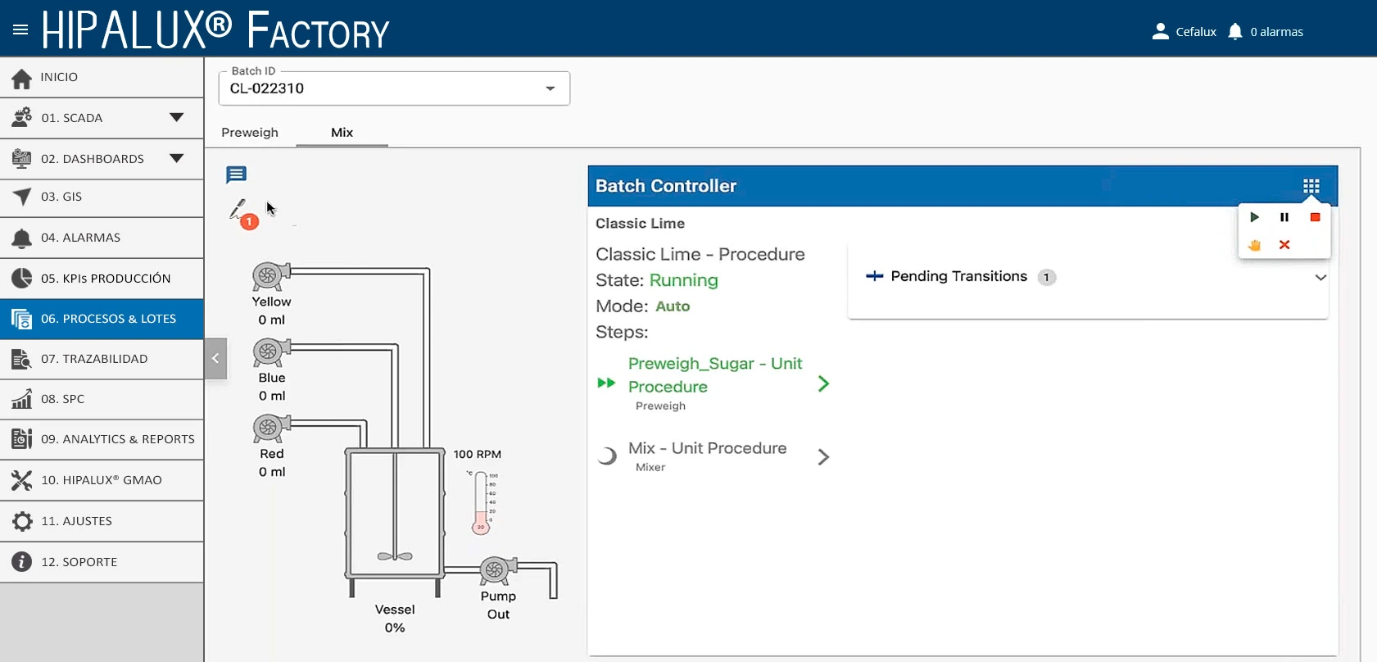The height and width of the screenshot is (662, 1377).
Task: Start the batch with the play button
Action: pos(1254,217)
